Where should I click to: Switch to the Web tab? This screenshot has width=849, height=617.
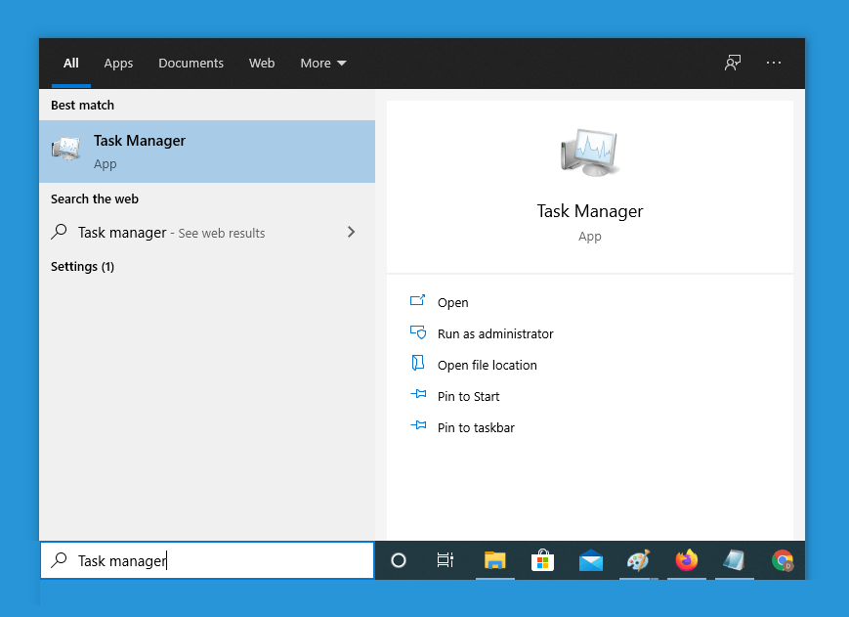pyautogui.click(x=262, y=64)
